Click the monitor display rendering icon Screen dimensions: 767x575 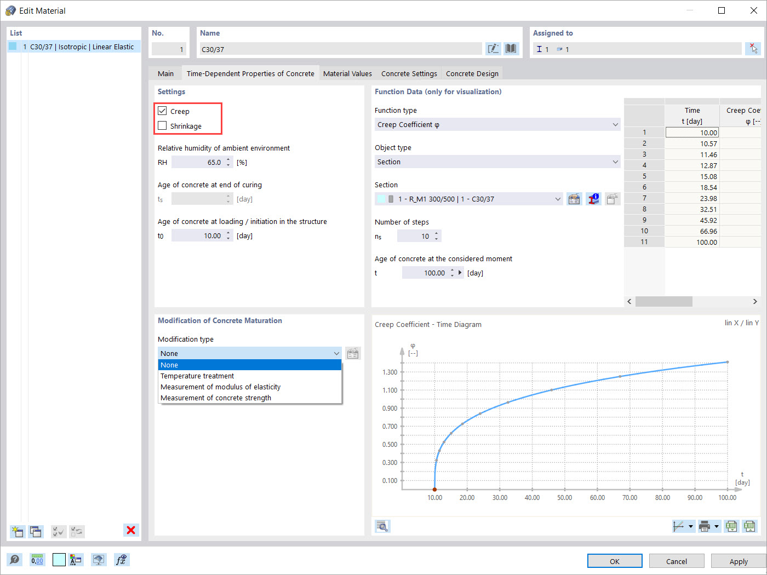pyautogui.click(x=99, y=560)
